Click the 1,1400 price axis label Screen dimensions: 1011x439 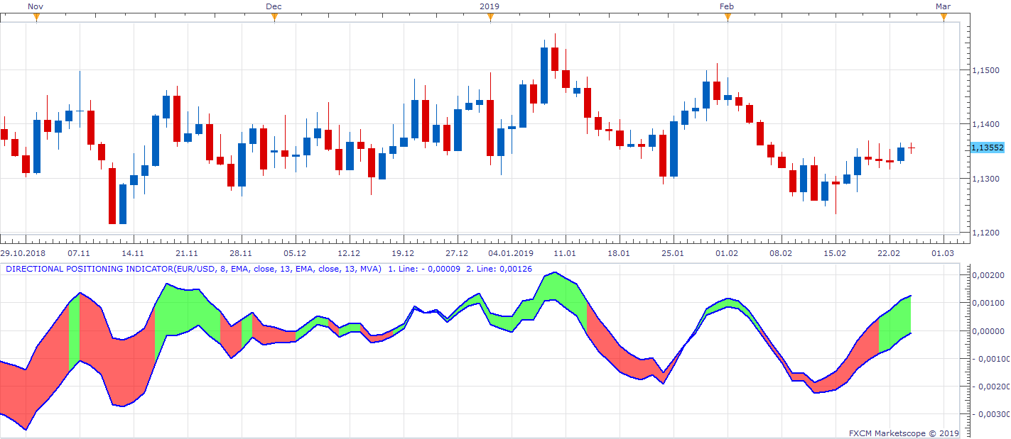(x=985, y=124)
